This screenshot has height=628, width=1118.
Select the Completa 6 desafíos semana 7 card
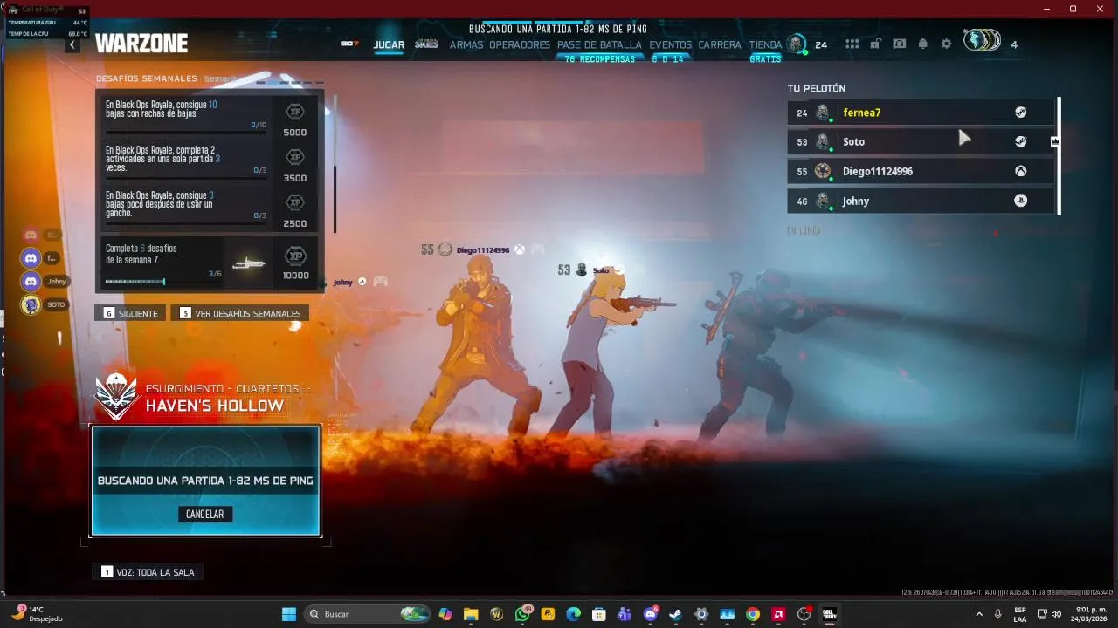[x=210, y=263]
